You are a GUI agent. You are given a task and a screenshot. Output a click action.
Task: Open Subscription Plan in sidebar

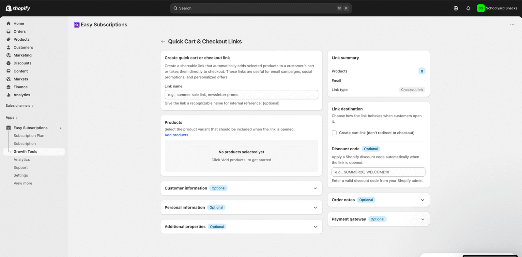pyautogui.click(x=29, y=136)
